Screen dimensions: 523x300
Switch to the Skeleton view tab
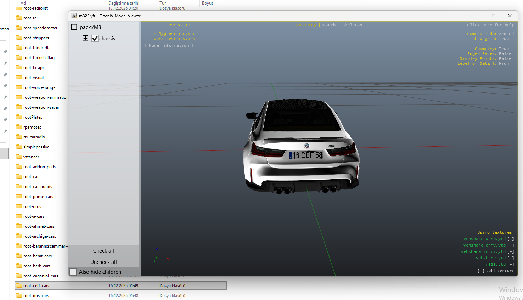pyautogui.click(x=352, y=25)
